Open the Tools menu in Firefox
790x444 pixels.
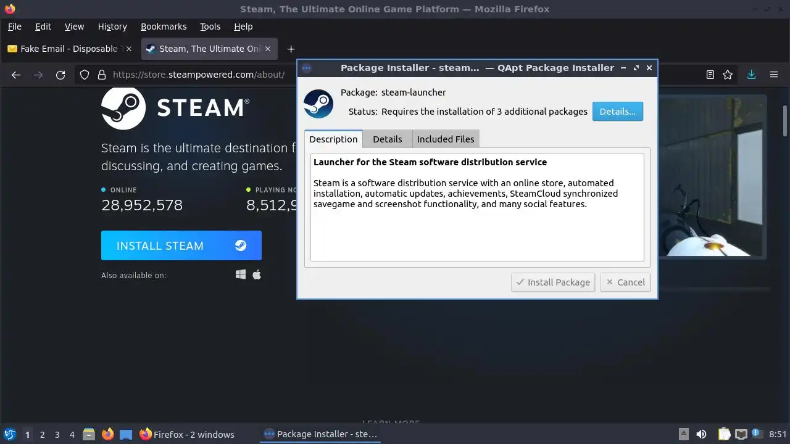coord(210,27)
